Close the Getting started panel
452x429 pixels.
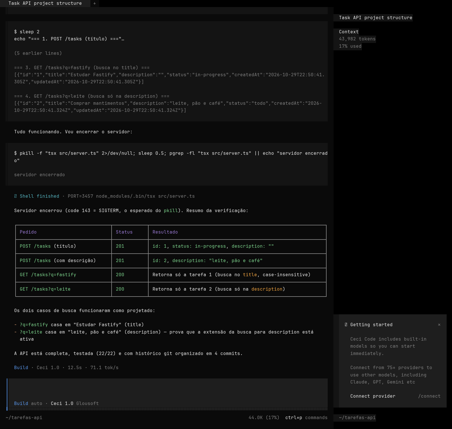(439, 325)
